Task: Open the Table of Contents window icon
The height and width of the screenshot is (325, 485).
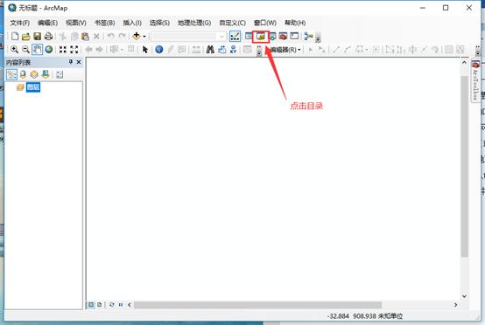Action: click(249, 36)
